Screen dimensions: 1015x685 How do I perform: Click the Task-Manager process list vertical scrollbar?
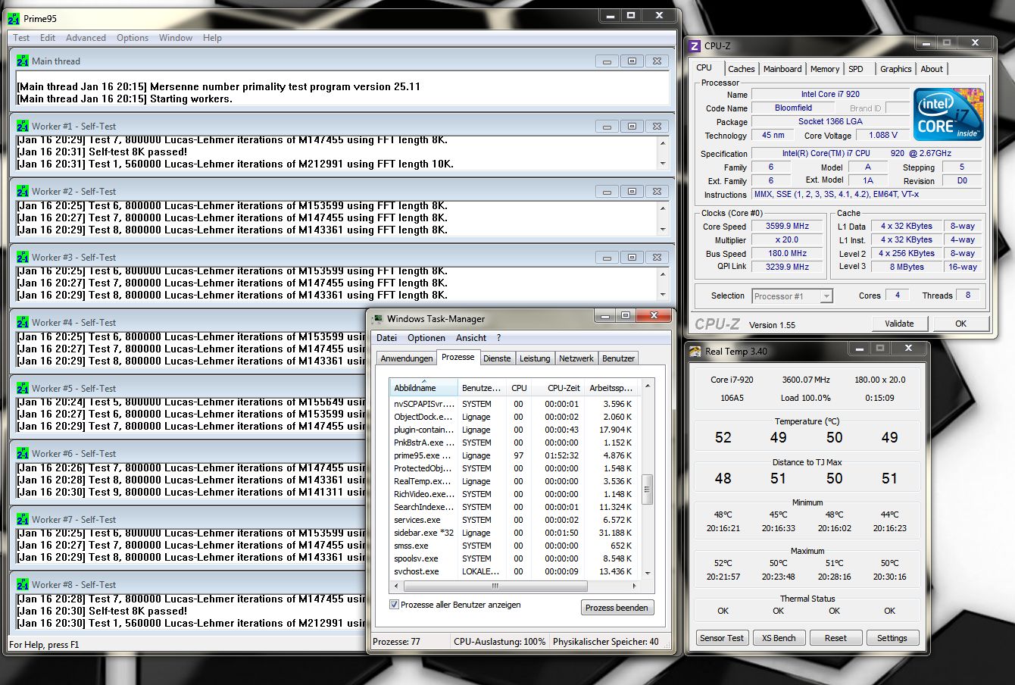point(647,489)
